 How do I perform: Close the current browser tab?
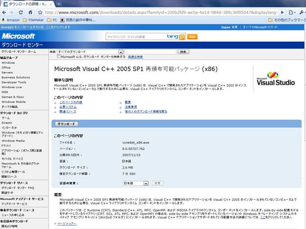pos(51,4)
